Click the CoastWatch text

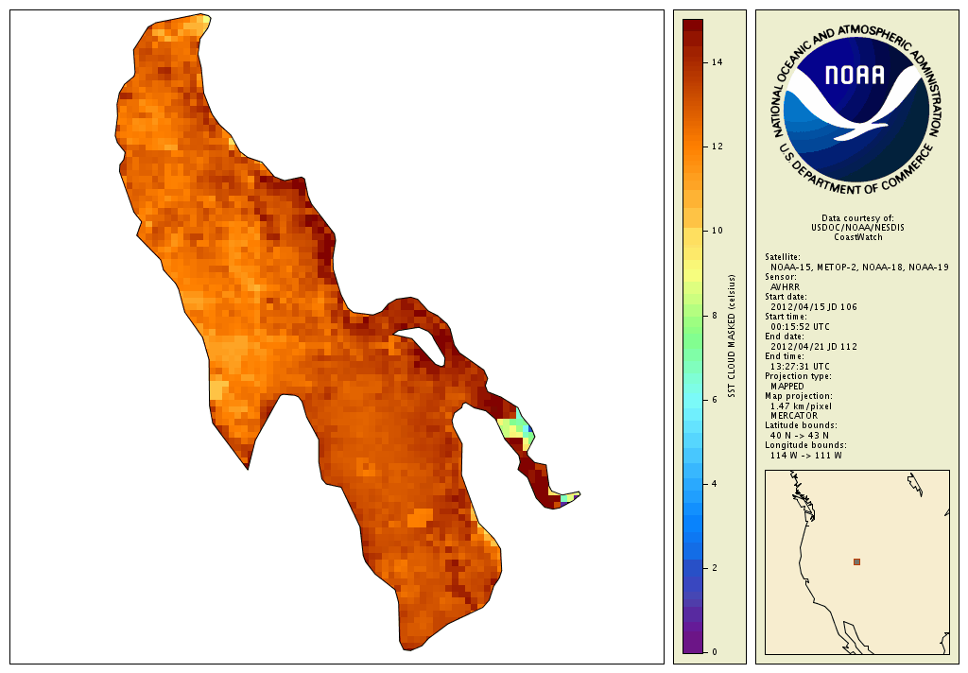[857, 237]
